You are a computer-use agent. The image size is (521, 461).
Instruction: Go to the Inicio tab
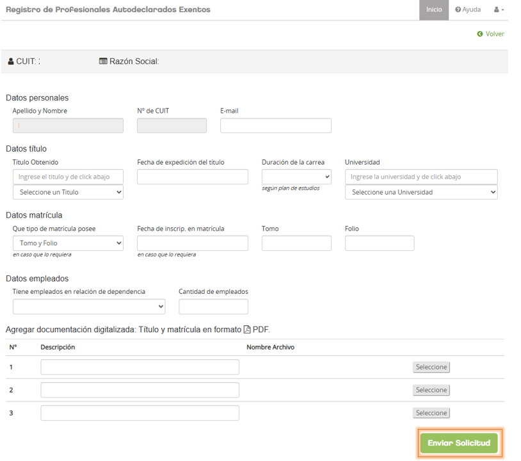434,10
